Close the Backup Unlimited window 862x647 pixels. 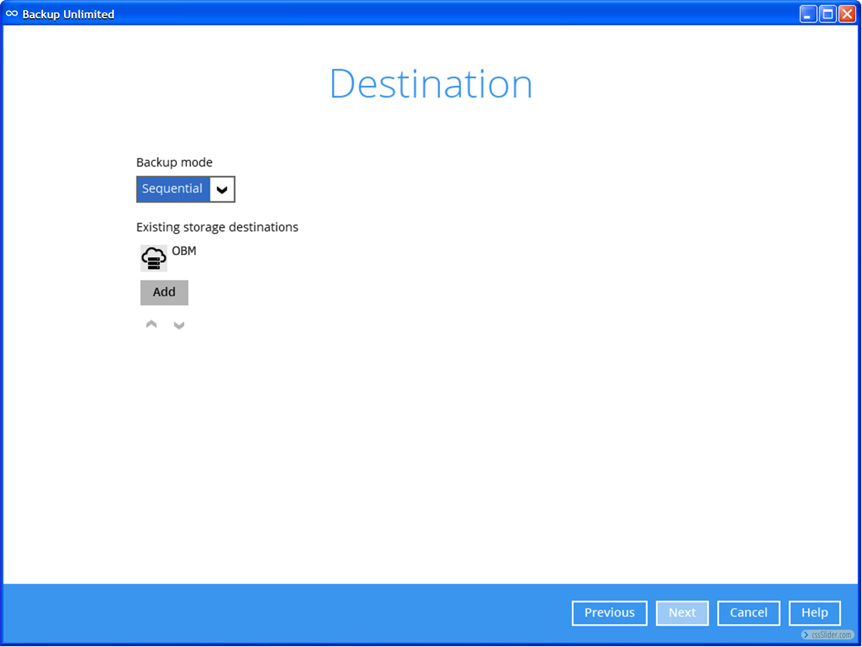tap(847, 14)
